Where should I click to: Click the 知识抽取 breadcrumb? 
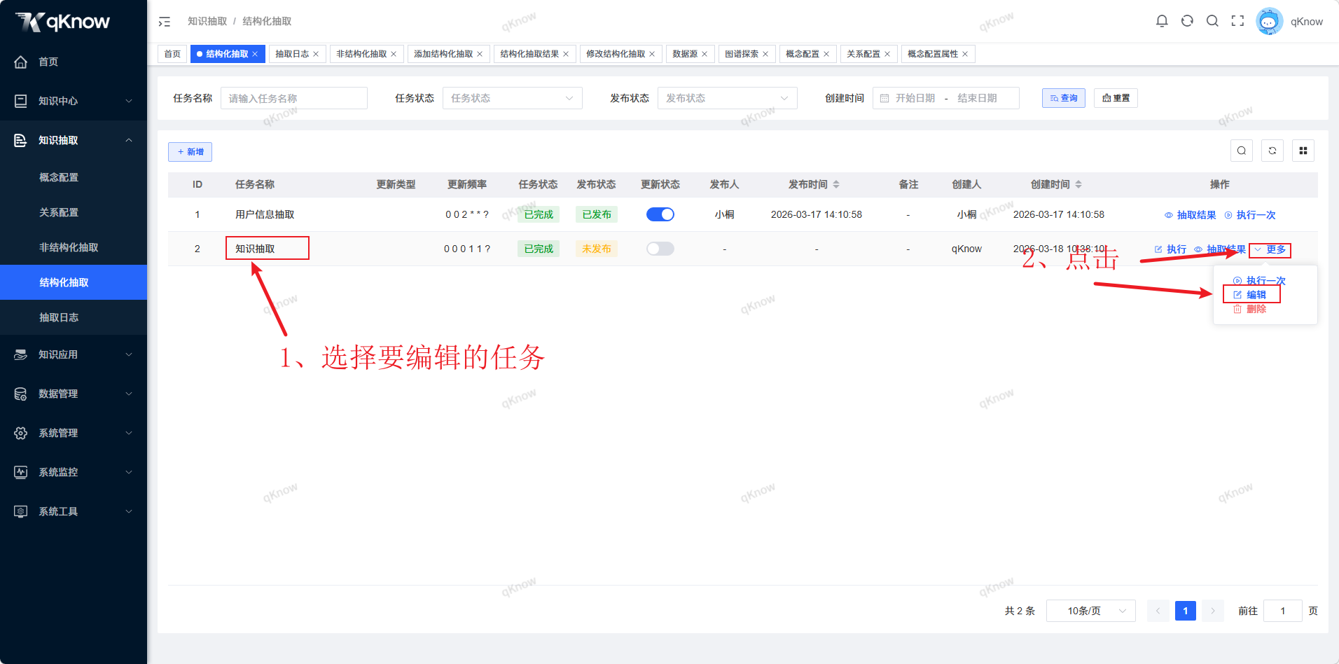pos(207,21)
